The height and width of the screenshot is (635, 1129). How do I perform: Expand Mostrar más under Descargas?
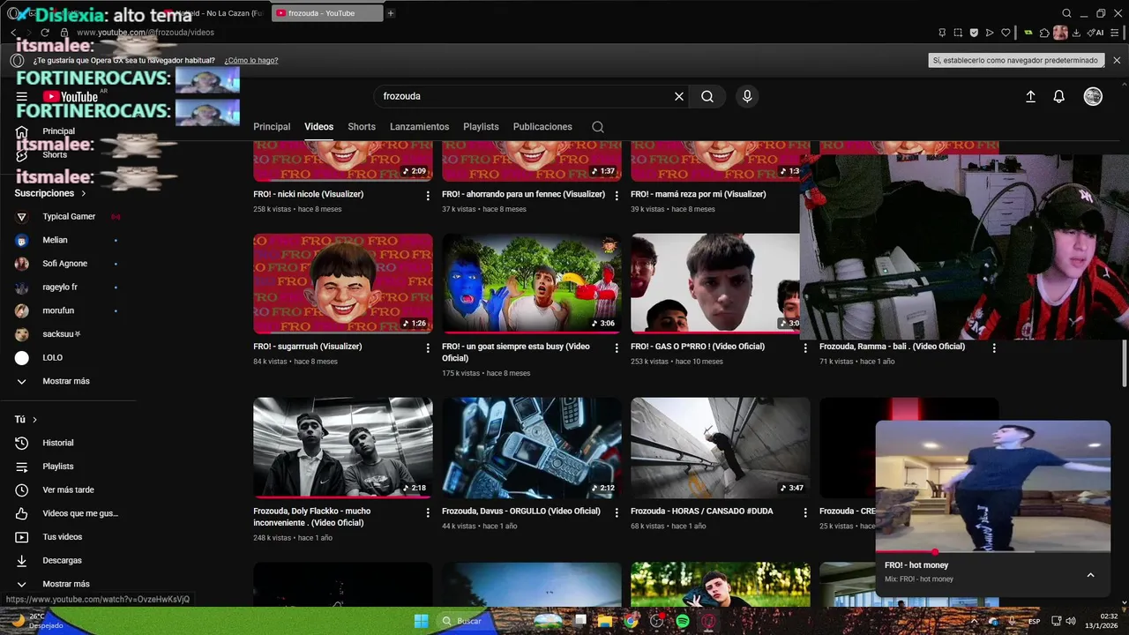(66, 584)
